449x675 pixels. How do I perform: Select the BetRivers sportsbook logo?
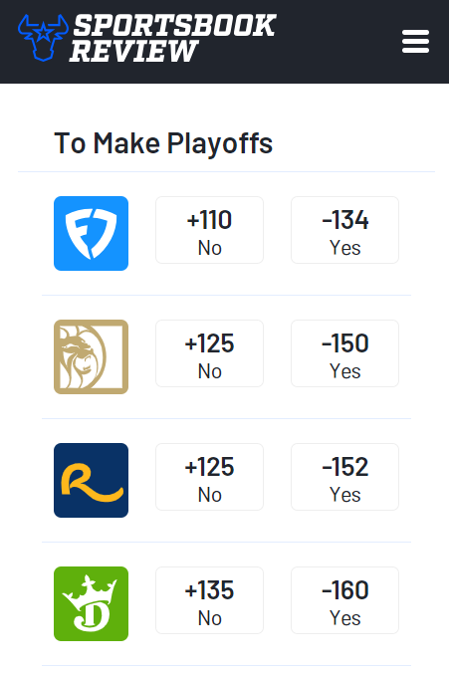[x=91, y=481]
